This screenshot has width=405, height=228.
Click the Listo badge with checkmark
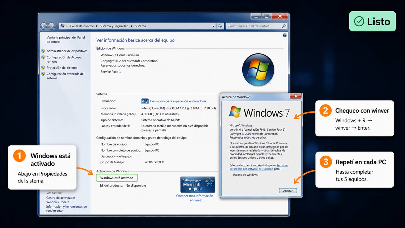point(372,21)
